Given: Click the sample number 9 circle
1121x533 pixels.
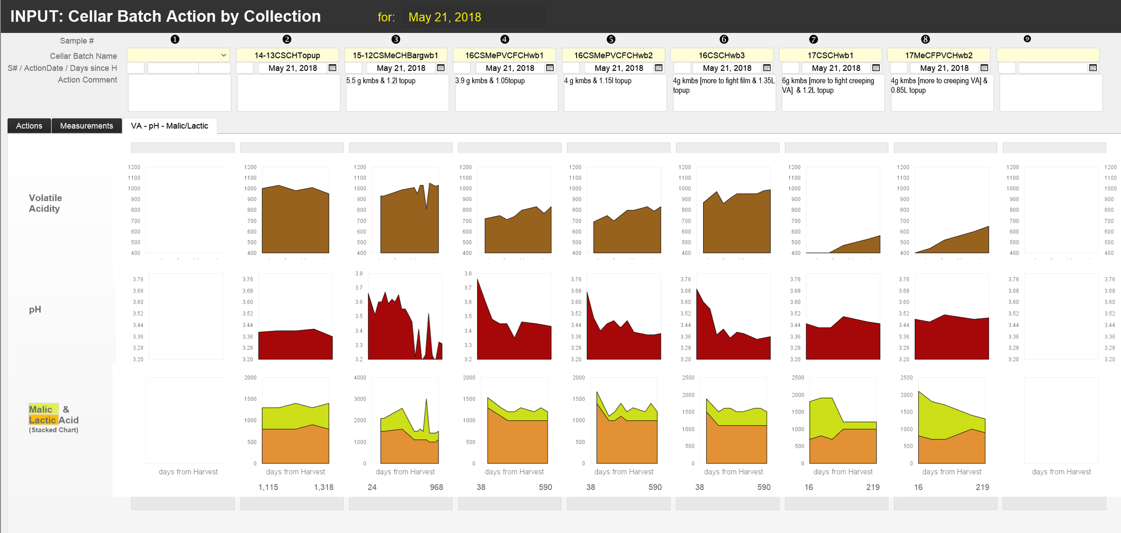Looking at the screenshot, I should (x=1027, y=39).
